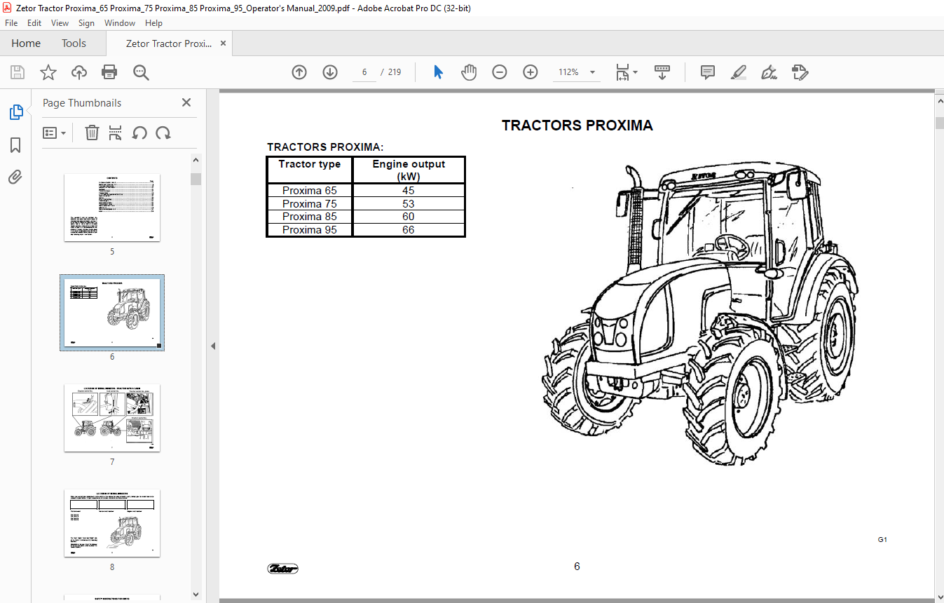Image resolution: width=944 pixels, height=603 pixels.
Task: Open the Window menu
Action: [x=120, y=23]
